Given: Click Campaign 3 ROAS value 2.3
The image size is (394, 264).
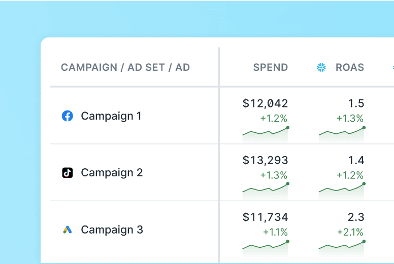Looking at the screenshot, I should click(x=356, y=217).
